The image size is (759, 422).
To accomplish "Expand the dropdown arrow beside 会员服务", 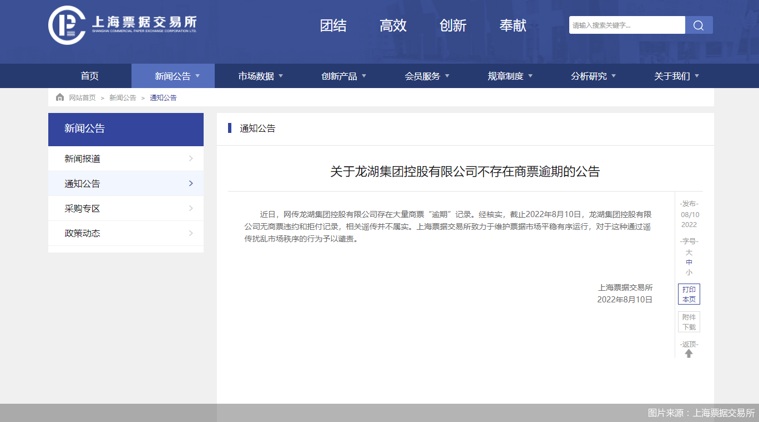I will coord(447,76).
